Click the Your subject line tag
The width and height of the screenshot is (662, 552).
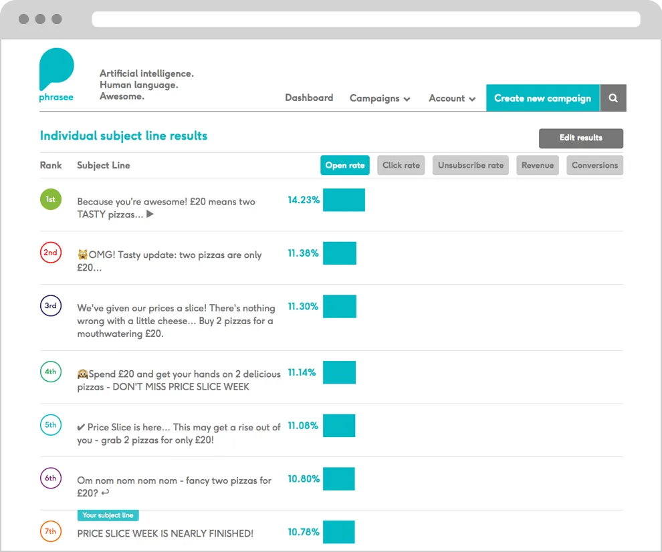coord(108,515)
